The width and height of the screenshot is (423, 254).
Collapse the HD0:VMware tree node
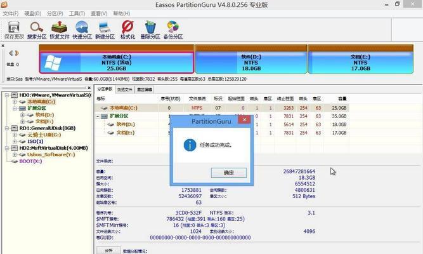click(x=7, y=95)
